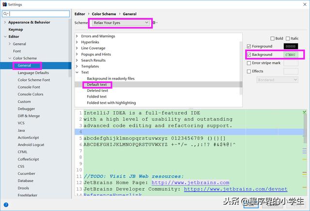Screen dimensions: 310x211
Task: Select Default text item
Action: click(x=97, y=84)
